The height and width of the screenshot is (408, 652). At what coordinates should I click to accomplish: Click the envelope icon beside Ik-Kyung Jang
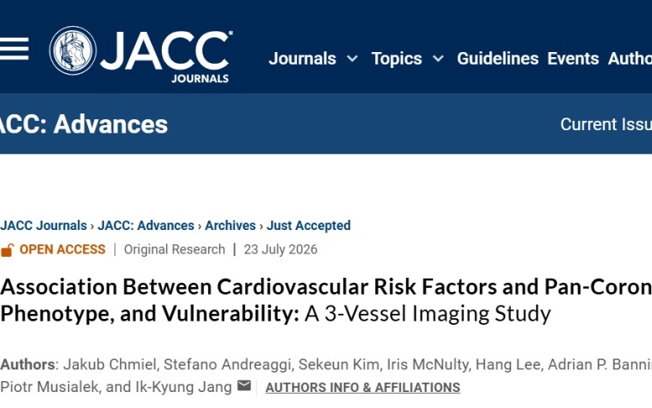244,385
